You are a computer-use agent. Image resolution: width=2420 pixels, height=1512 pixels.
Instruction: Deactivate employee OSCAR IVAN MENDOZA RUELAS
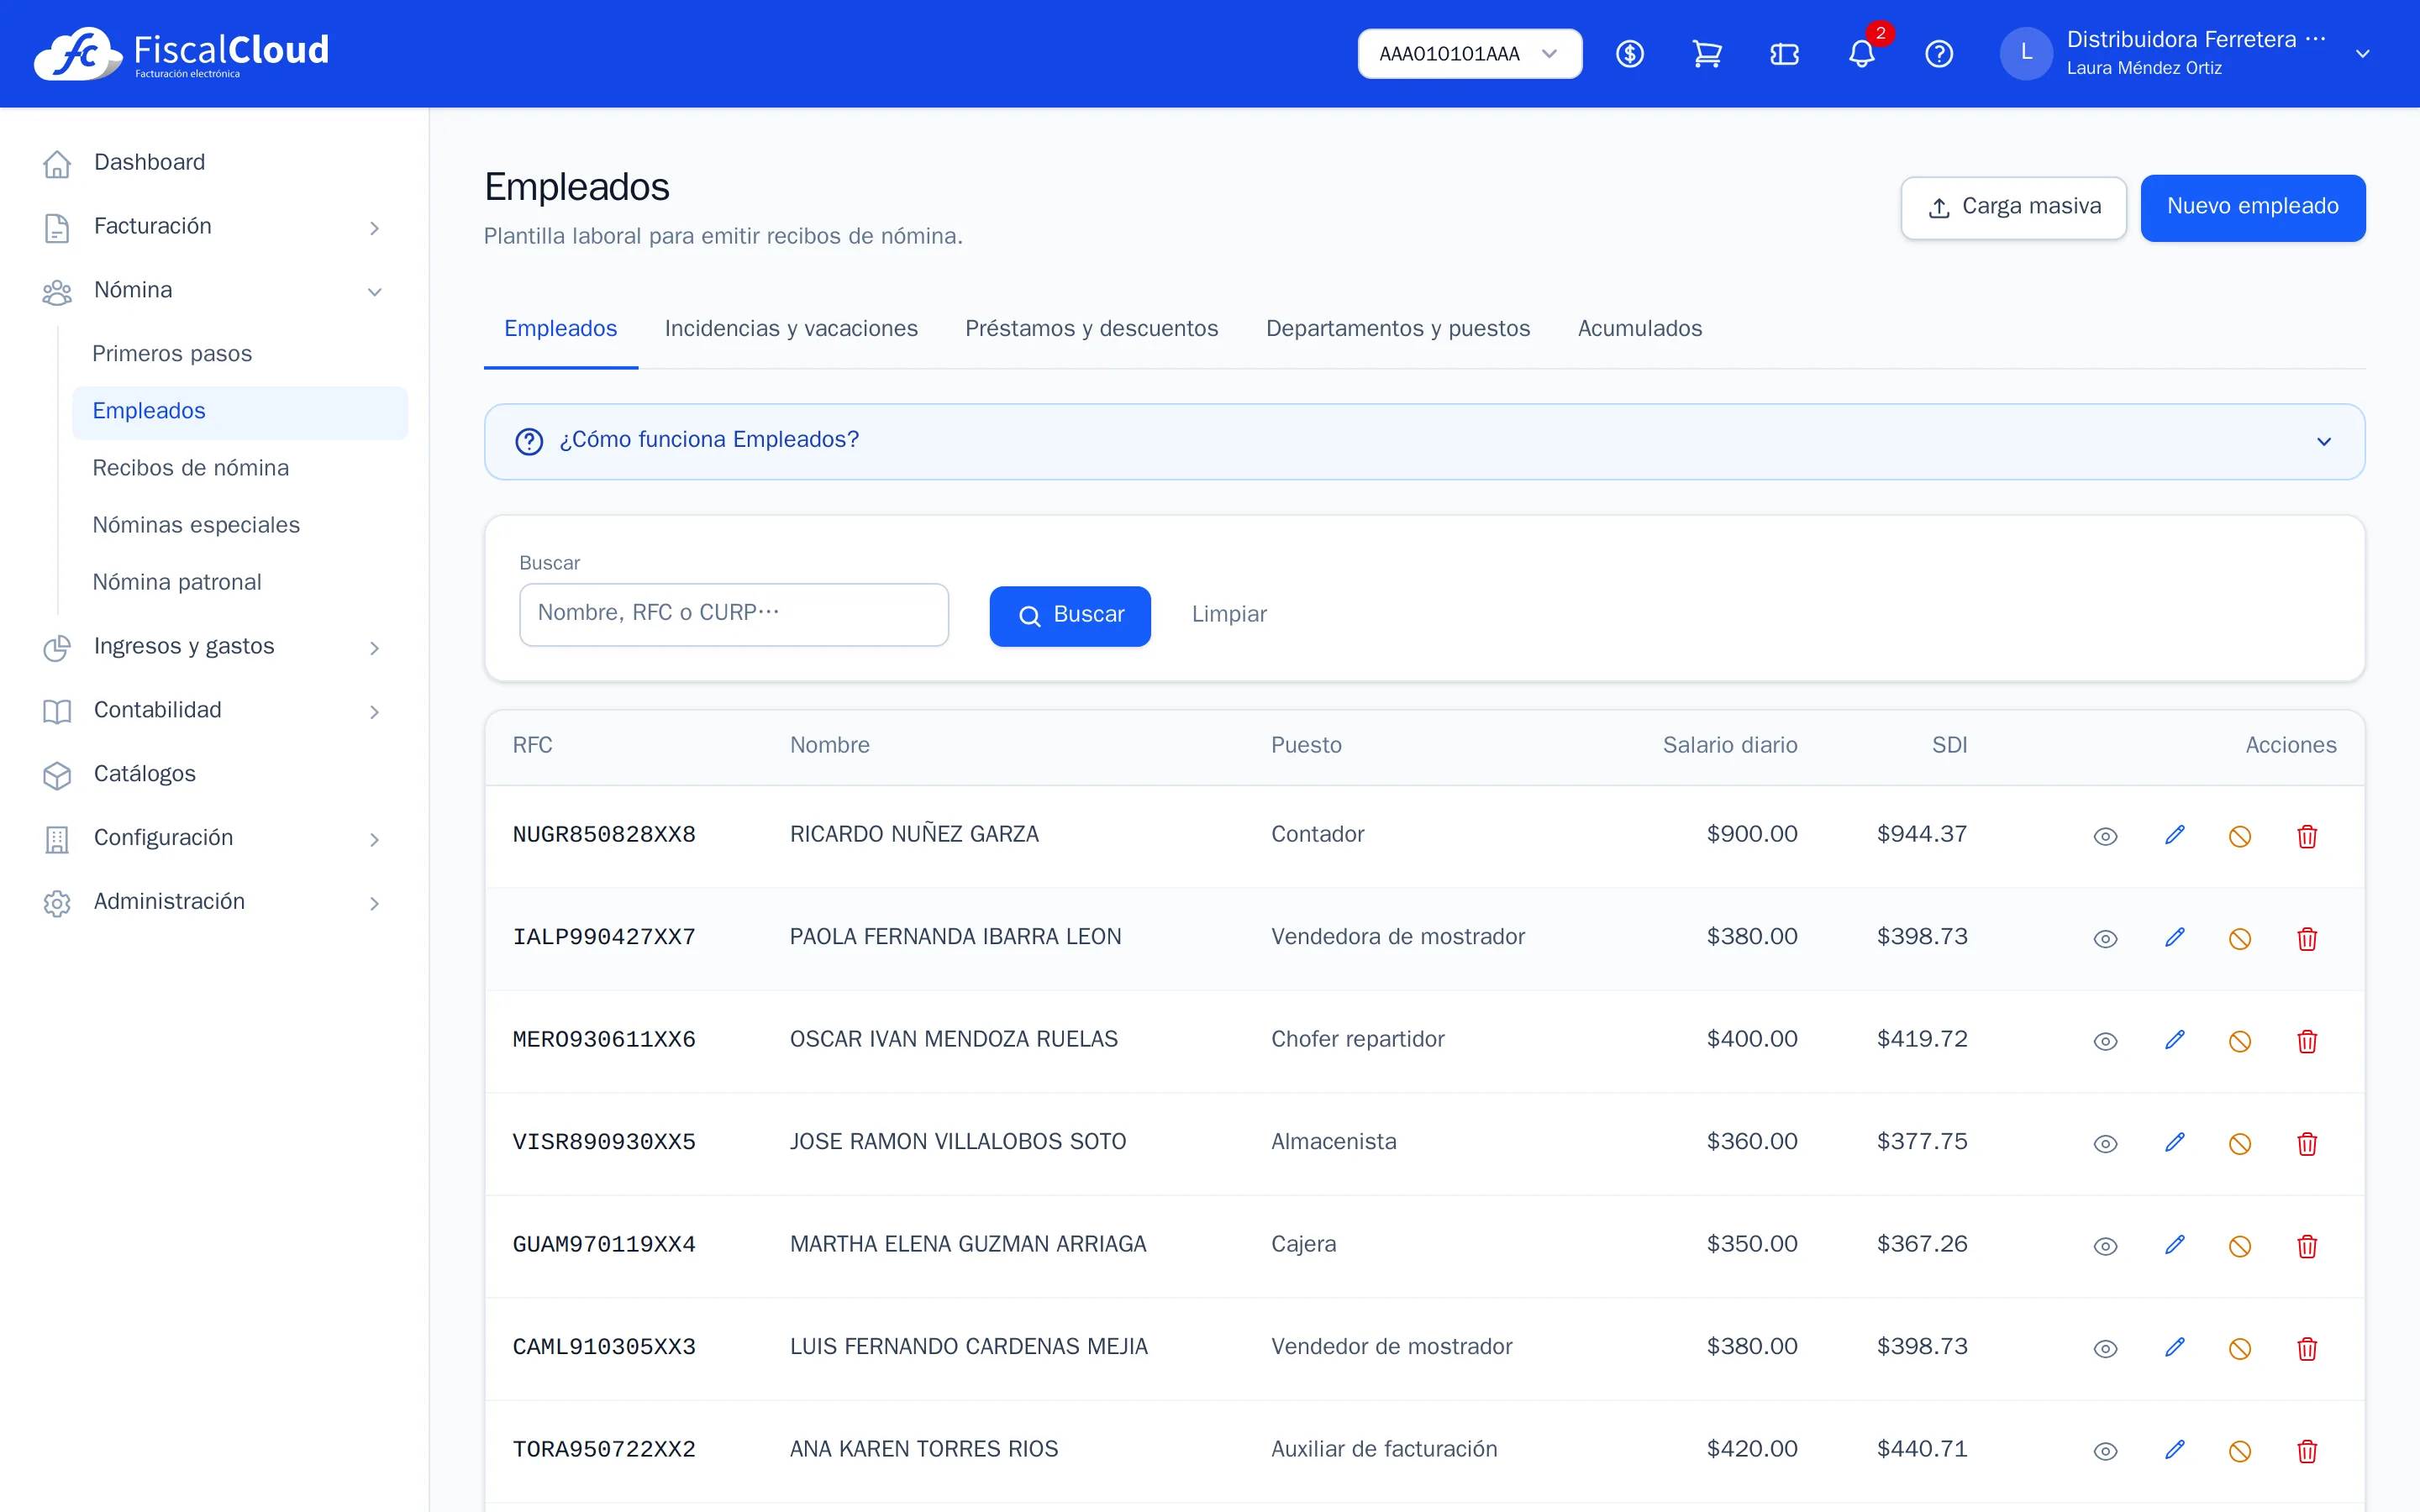point(2240,1041)
